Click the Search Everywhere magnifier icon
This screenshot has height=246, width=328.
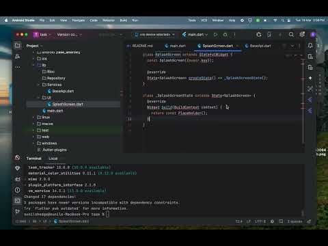click(x=291, y=35)
